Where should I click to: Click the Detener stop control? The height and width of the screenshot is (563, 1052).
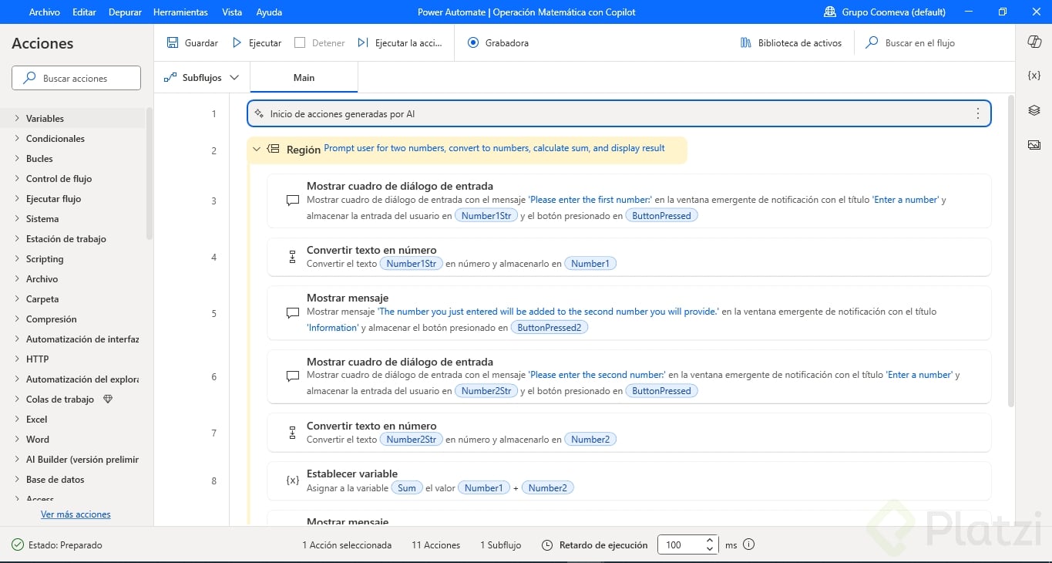pyautogui.click(x=320, y=43)
